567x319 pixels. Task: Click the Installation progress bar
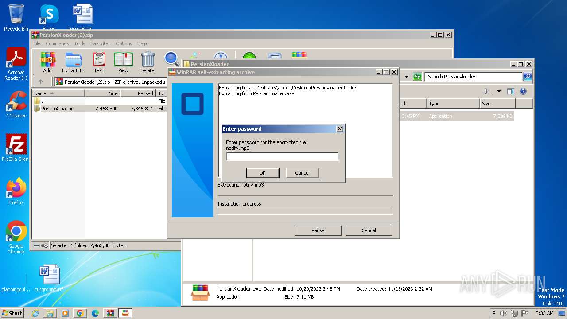tap(305, 211)
